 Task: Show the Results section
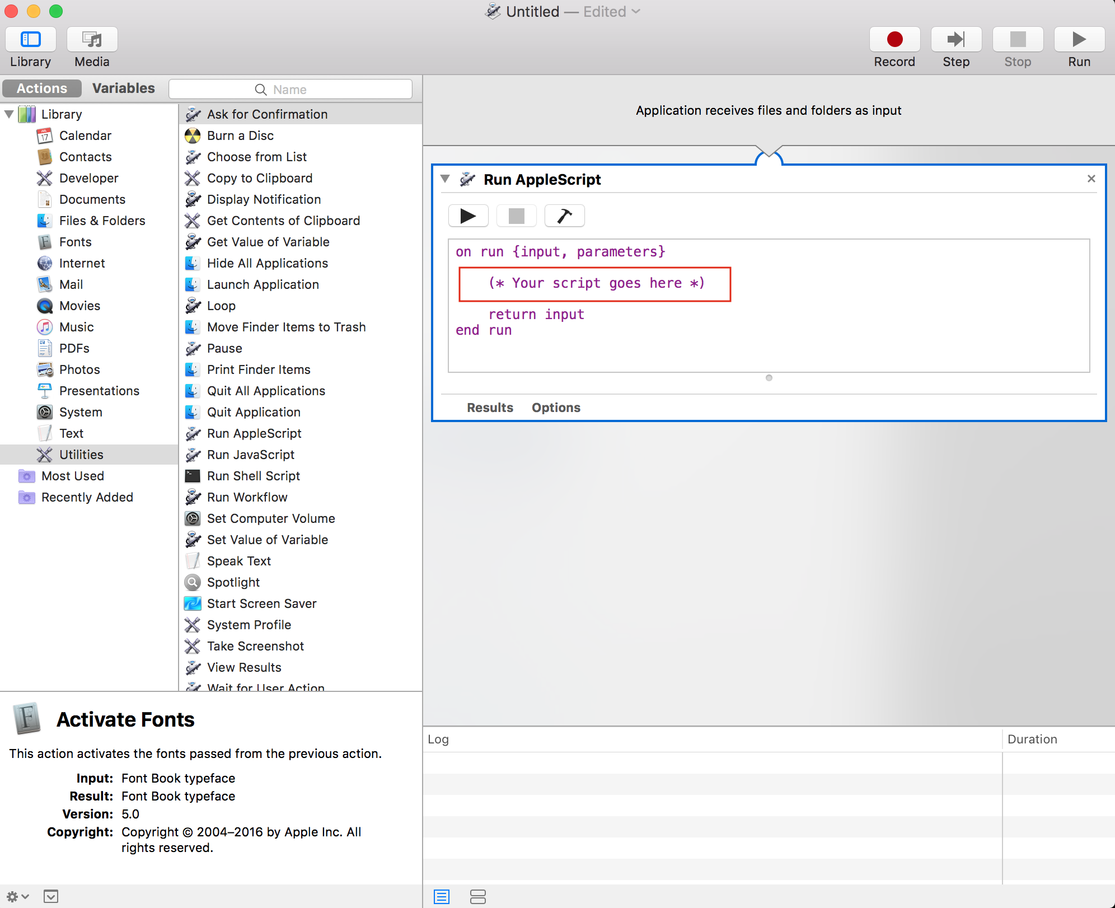pyautogui.click(x=490, y=408)
